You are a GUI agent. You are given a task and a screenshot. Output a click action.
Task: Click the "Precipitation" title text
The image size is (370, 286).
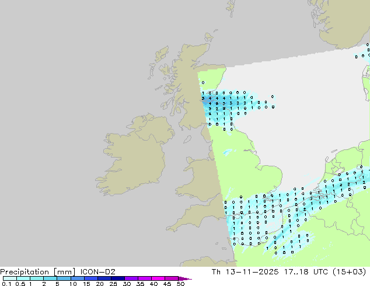pyautogui.click(x=25, y=272)
